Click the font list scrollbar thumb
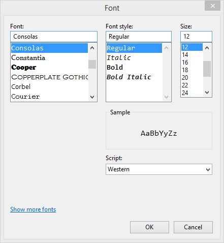This screenshot has height=243, width=224. pyautogui.click(x=92, y=64)
